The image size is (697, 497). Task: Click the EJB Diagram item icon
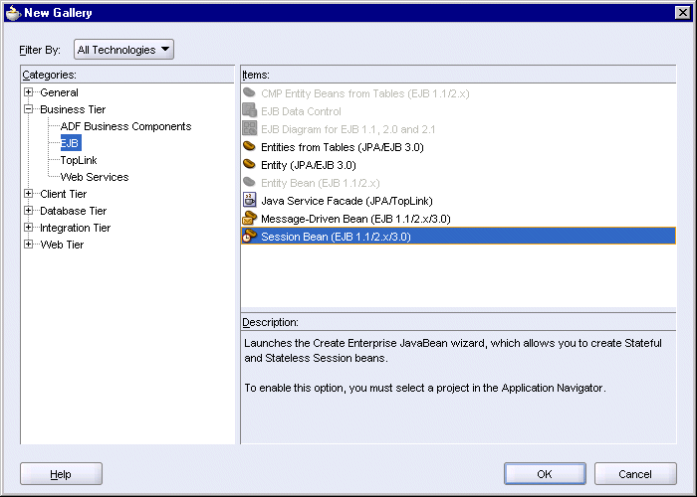pyautogui.click(x=249, y=128)
